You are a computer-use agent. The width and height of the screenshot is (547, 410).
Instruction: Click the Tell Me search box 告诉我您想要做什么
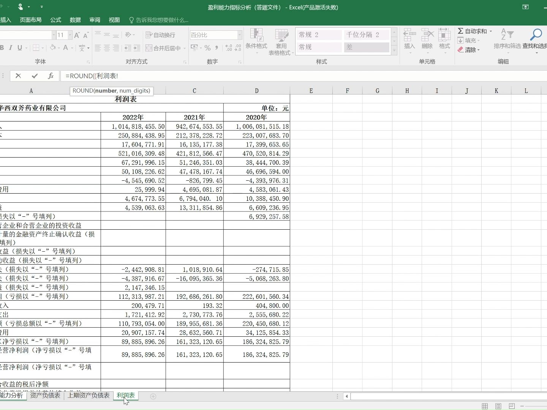coord(159,20)
